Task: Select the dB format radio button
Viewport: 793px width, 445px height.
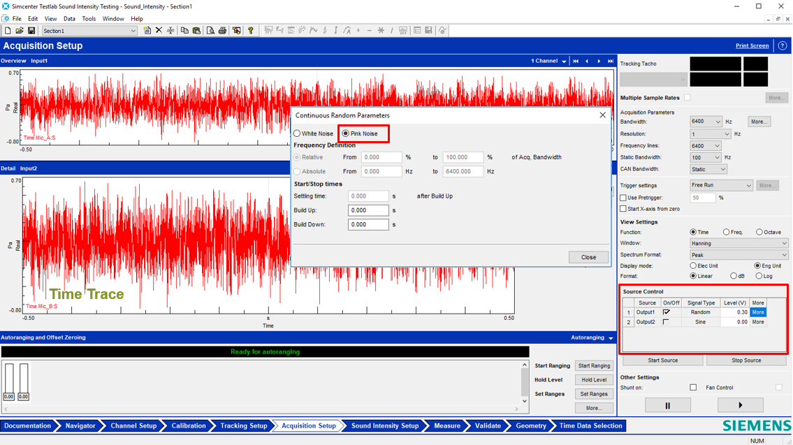Action: [x=734, y=276]
